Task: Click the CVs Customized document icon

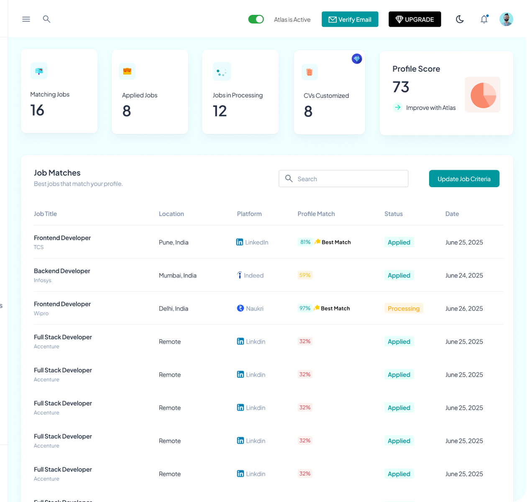Action: (310, 72)
